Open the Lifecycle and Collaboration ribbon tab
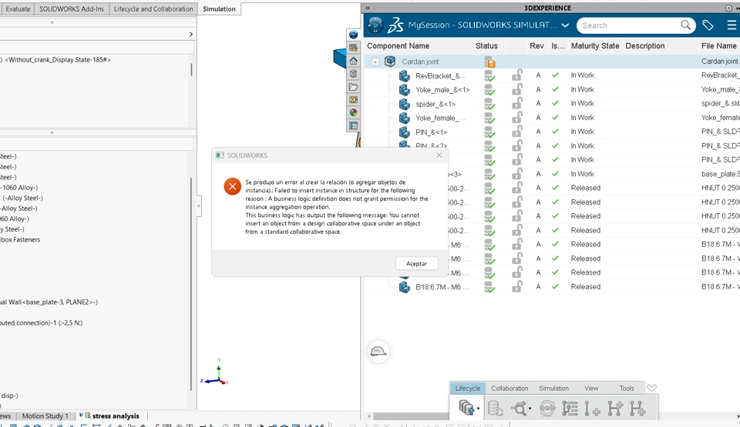The image size is (740, 427). [x=153, y=9]
